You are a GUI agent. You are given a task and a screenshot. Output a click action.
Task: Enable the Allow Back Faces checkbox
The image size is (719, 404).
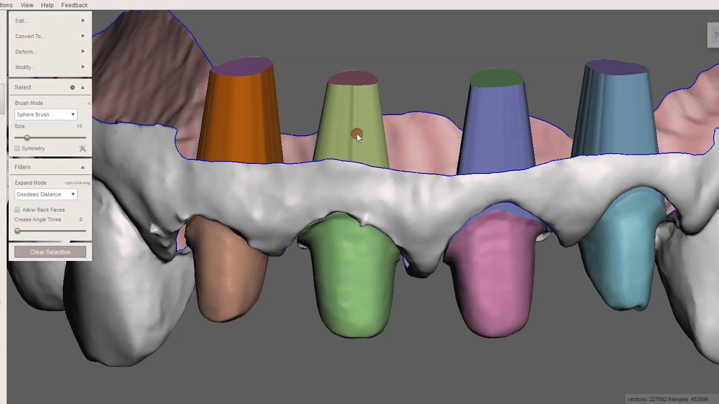[x=17, y=210]
